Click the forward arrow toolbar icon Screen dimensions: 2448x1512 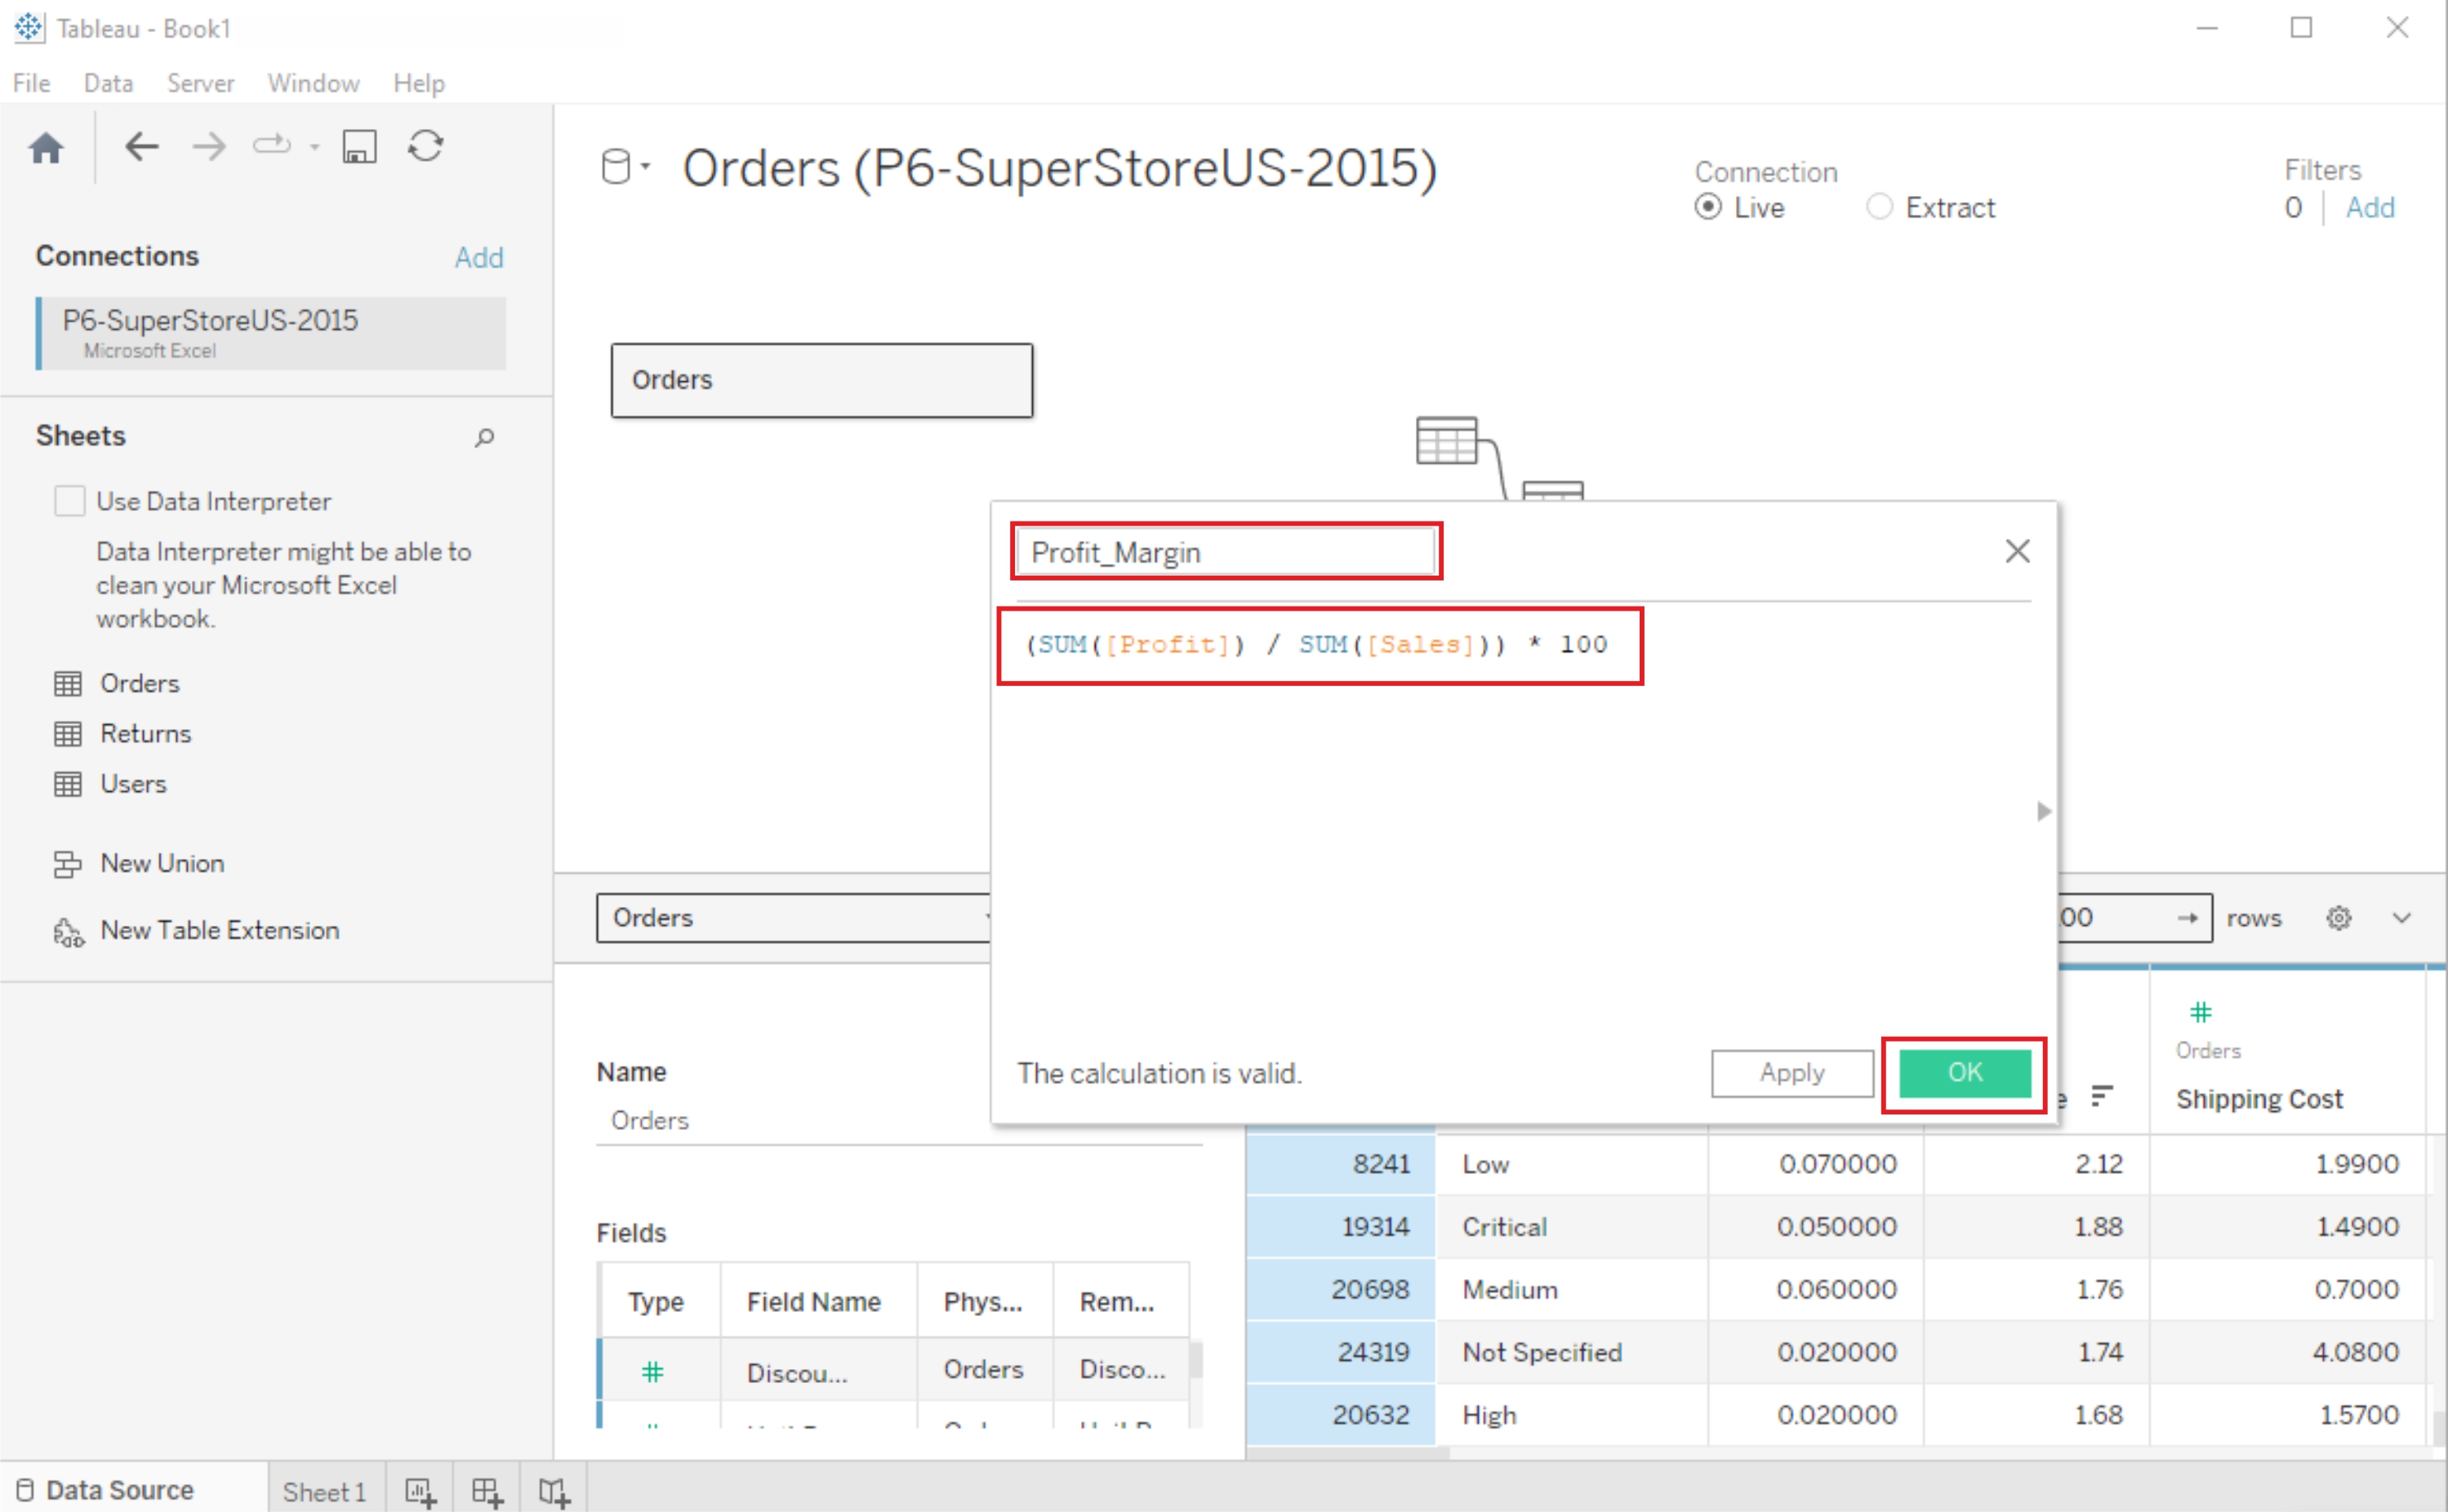coord(209,147)
